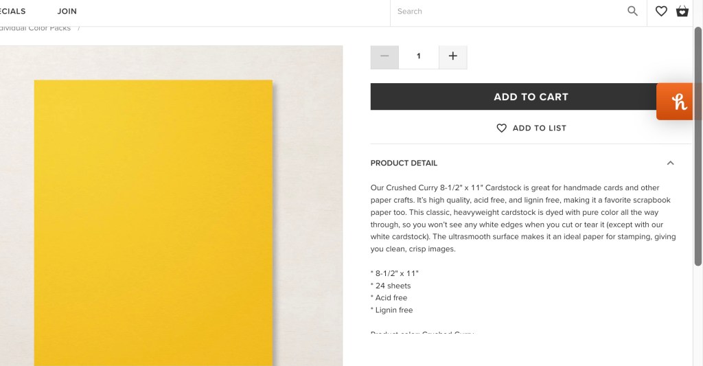Click the yellow Crushed Curry cardstock image
Viewport: 703px width, 366px height.
[x=153, y=220]
